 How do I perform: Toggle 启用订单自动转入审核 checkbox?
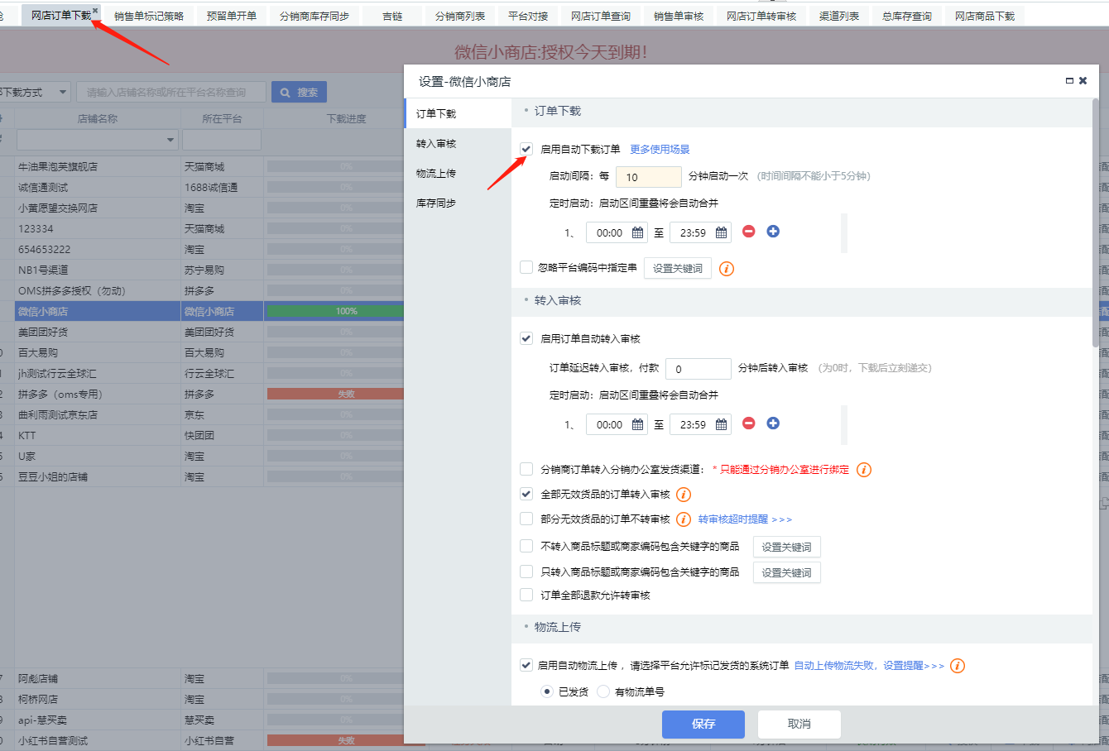(526, 338)
